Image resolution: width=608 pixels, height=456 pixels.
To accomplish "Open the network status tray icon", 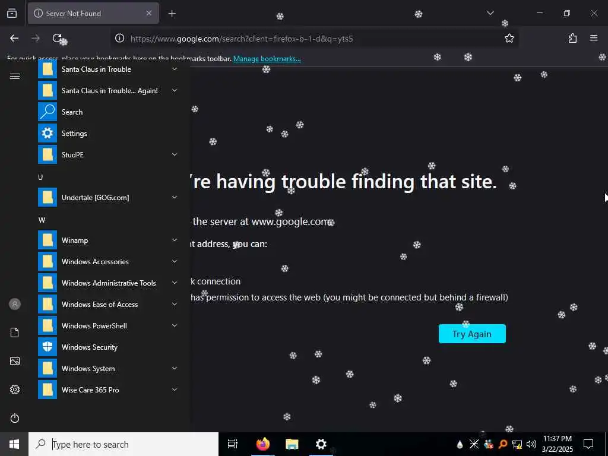I will pos(517,444).
